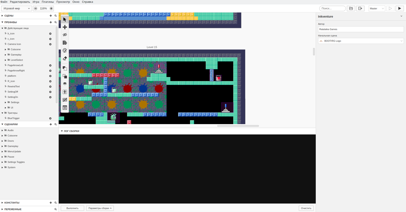The image size is (406, 212).
Task: Search constants via КОНСТАНТЫ magnifier
Action: 55,203
